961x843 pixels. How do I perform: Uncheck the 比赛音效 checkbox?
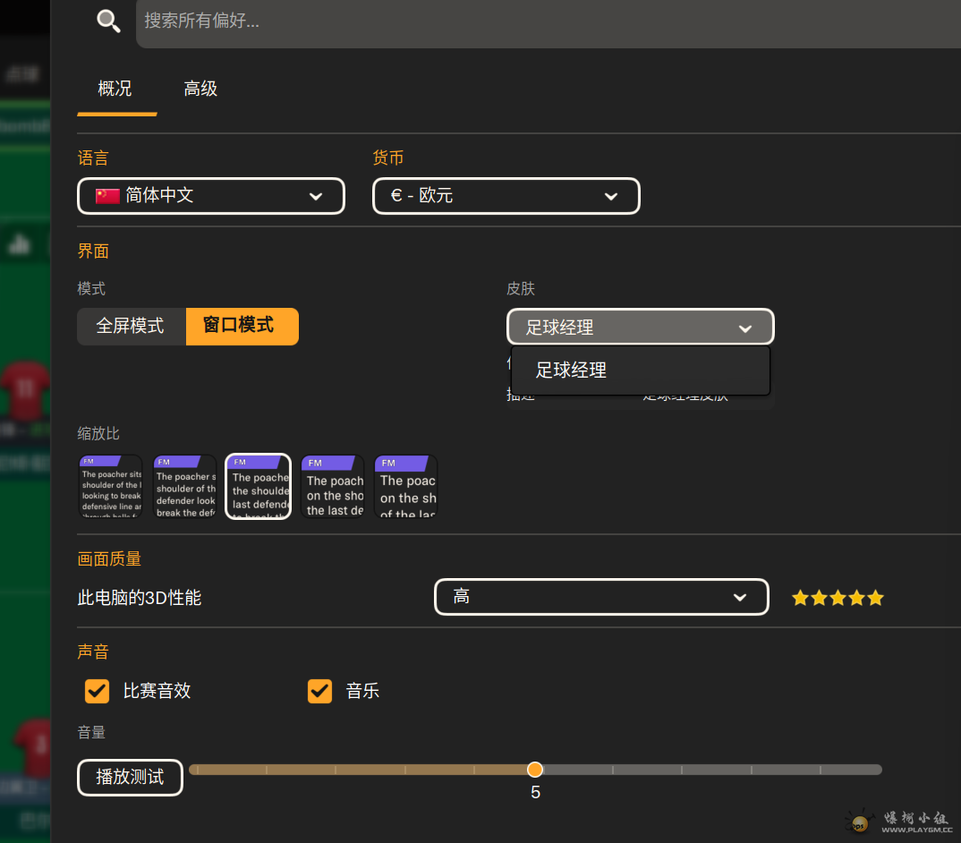(x=96, y=691)
